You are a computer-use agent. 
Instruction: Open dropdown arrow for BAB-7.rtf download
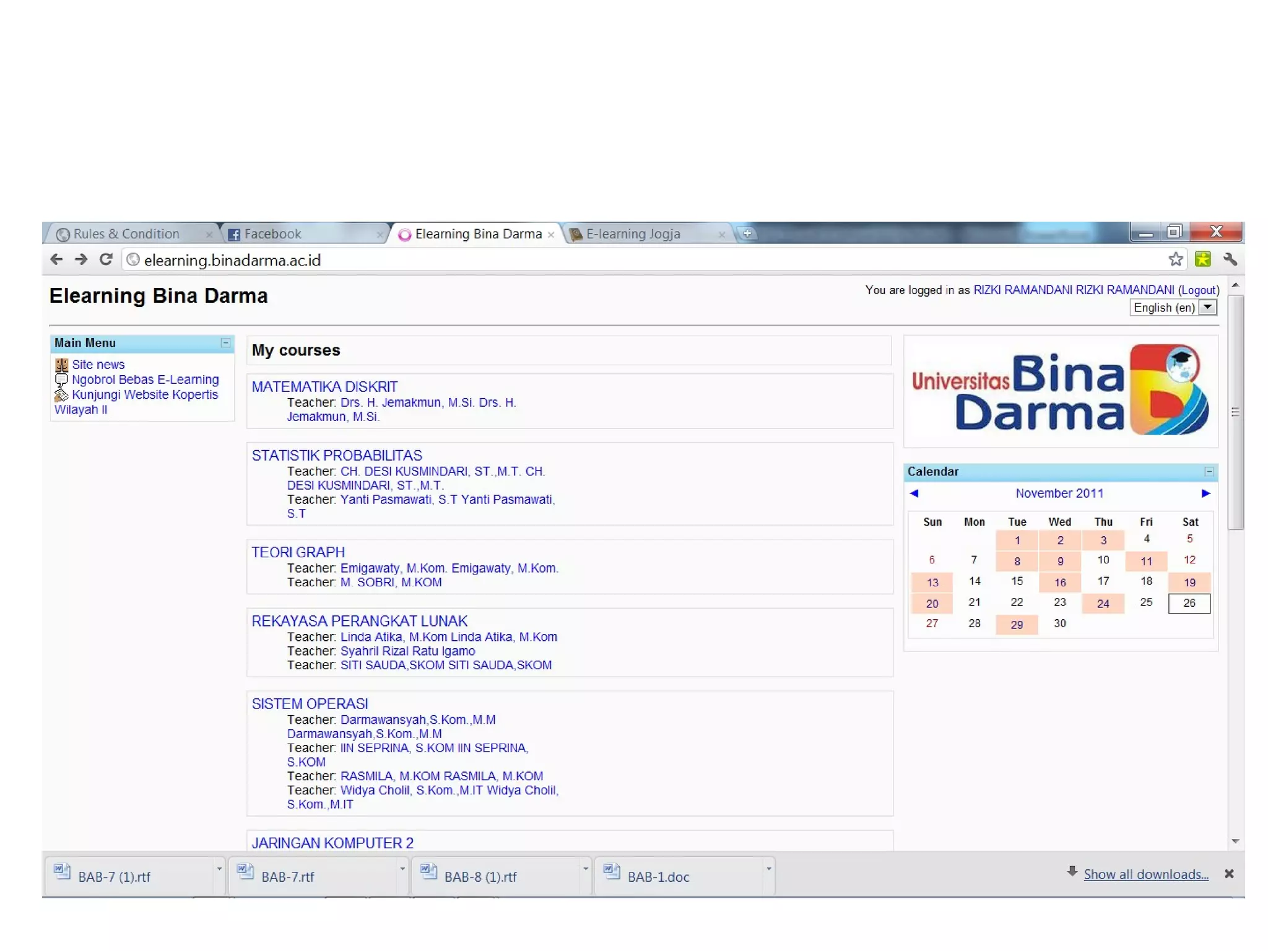pos(402,869)
